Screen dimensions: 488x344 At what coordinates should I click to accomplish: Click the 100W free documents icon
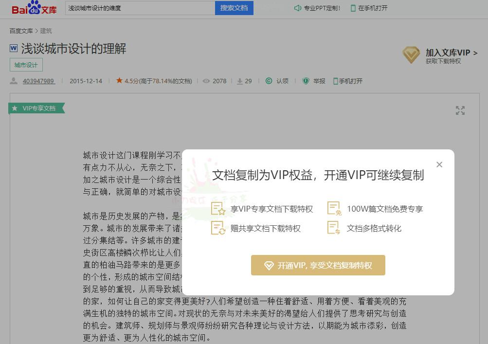334,209
